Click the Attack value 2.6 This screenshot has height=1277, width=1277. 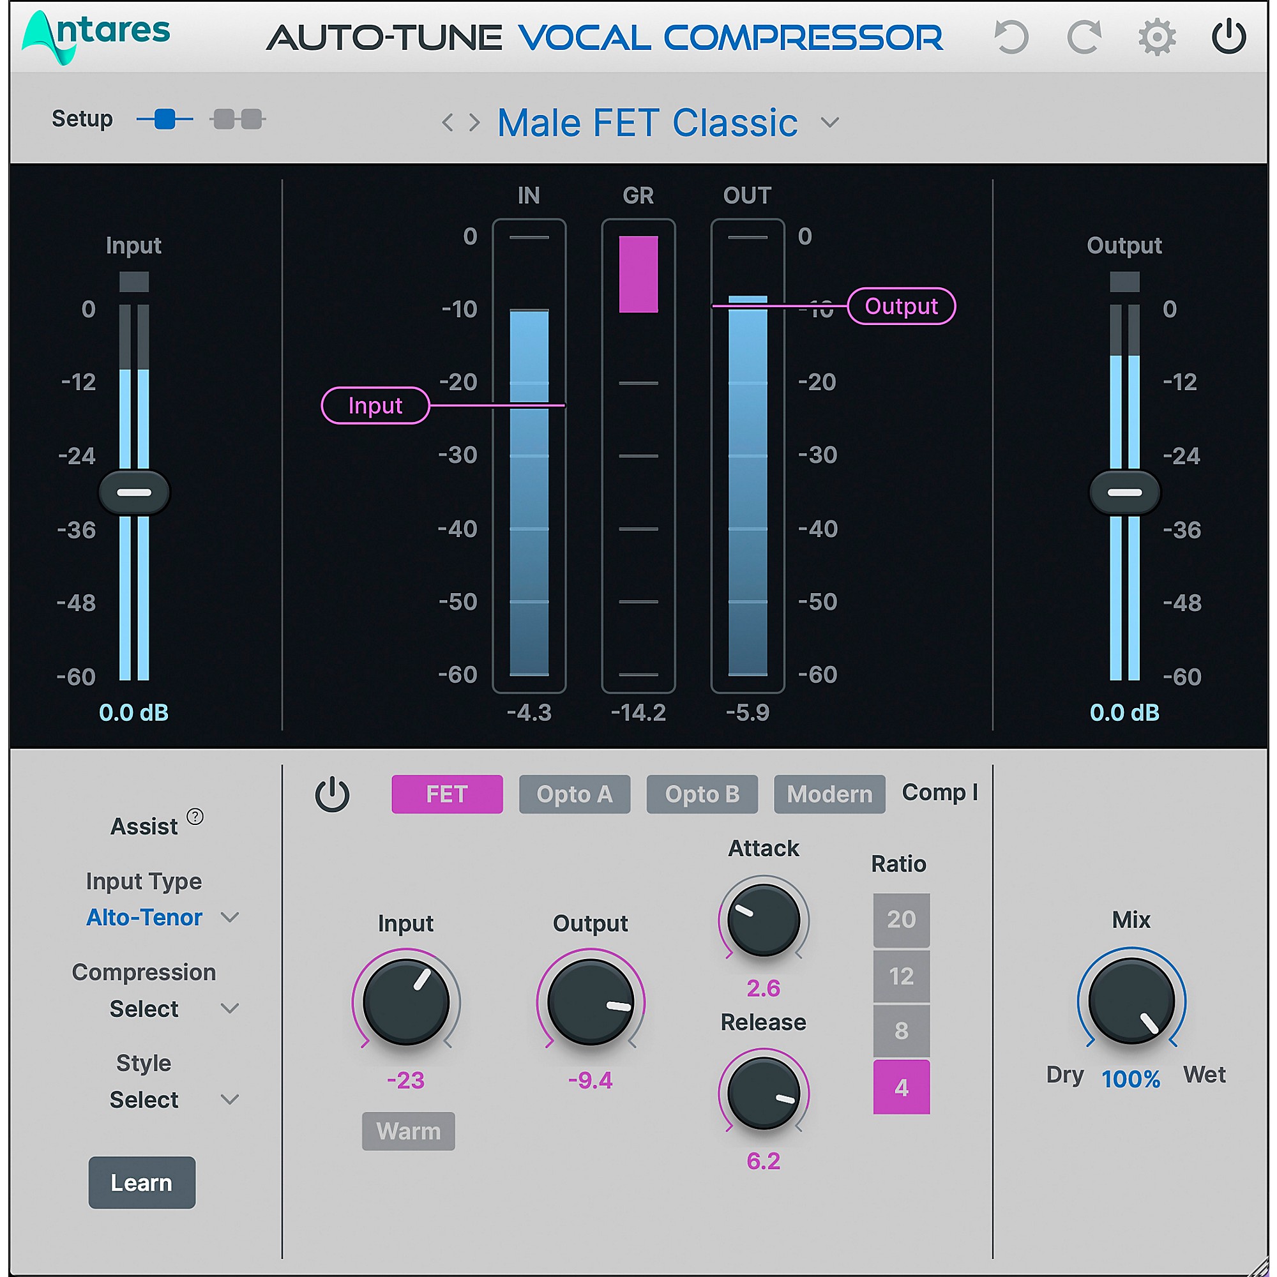pos(764,988)
